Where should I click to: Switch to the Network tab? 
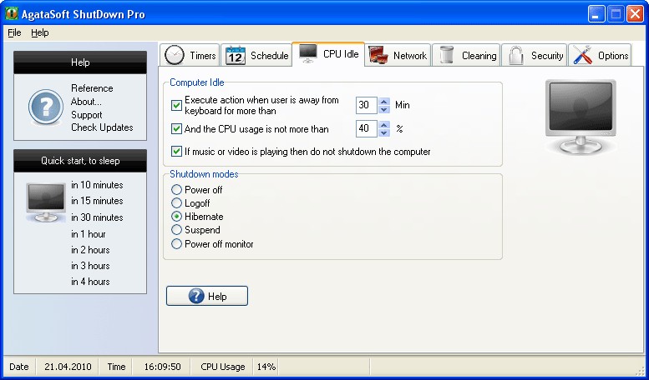398,55
